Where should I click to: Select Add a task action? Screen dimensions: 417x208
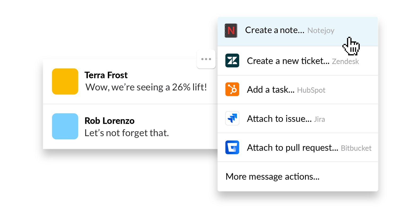(298, 90)
